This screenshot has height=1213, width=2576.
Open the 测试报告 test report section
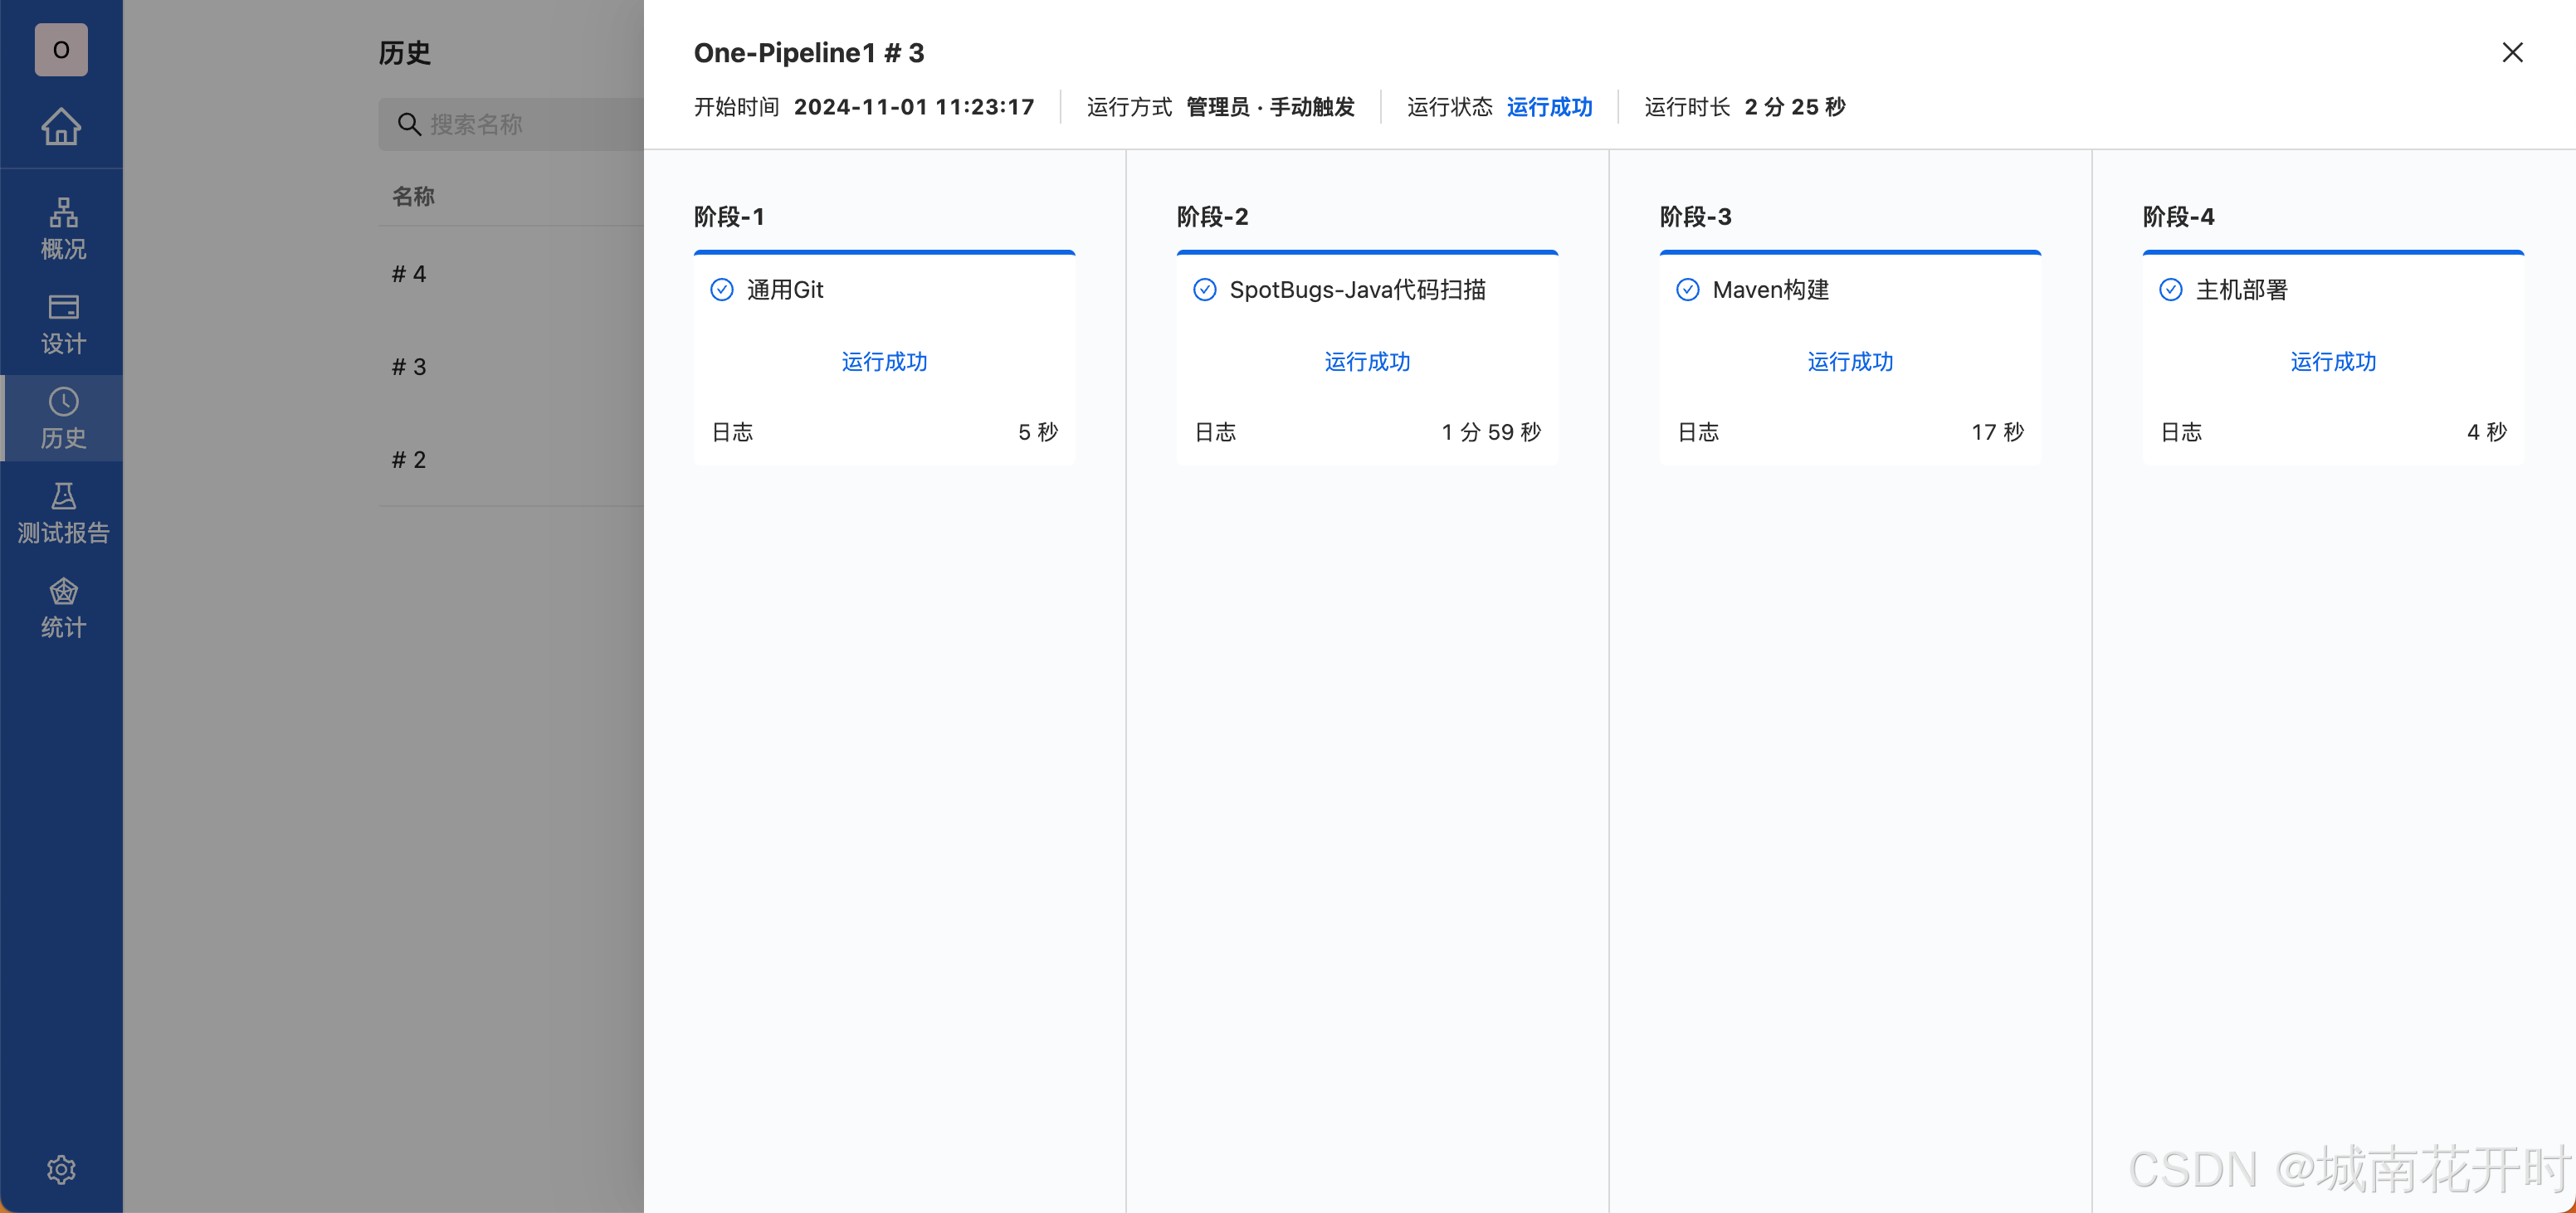[x=62, y=513]
